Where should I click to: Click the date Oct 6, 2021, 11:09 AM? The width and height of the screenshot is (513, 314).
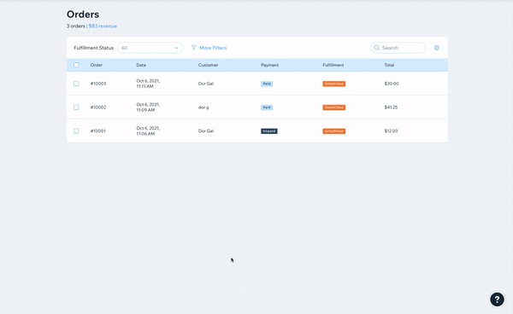point(148,107)
